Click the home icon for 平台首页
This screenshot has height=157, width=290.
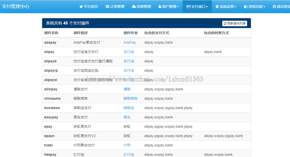pyautogui.click(x=81, y=7)
